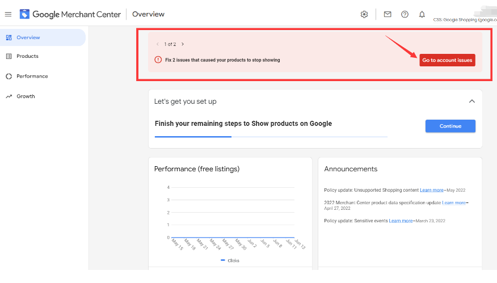
Task: Click the blue Continue button
Action: 450,126
